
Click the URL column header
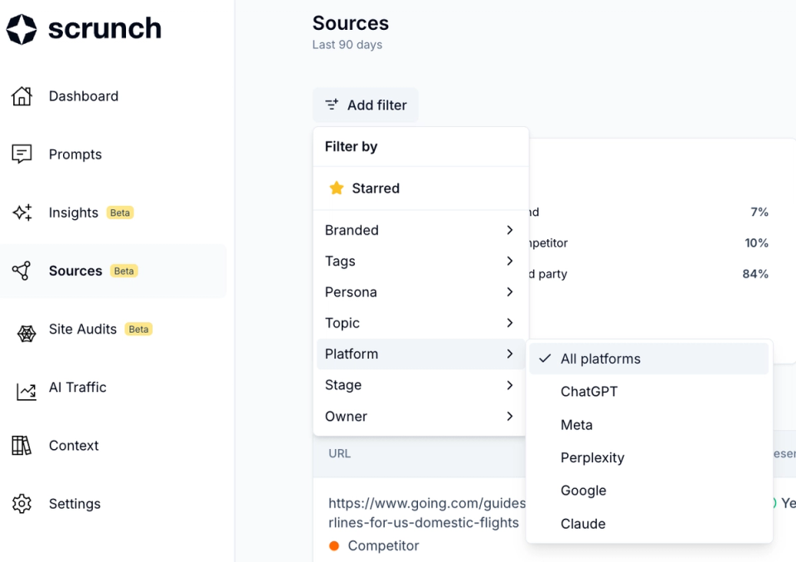pos(340,453)
